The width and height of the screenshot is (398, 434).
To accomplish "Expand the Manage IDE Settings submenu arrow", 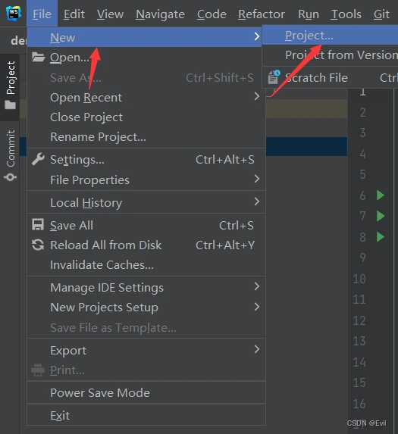I will click(257, 286).
